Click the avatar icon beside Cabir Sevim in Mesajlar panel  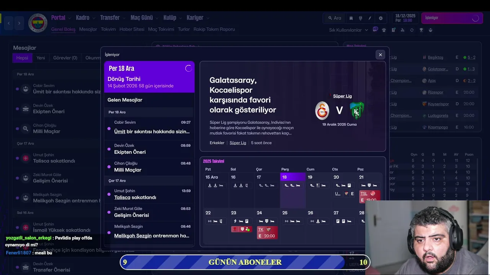click(26, 89)
